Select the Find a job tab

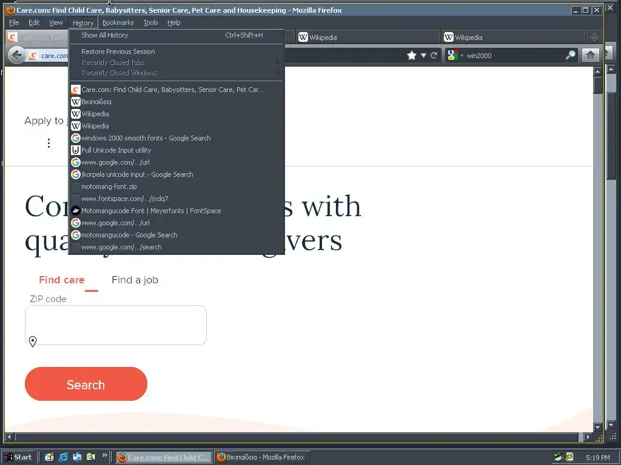135,280
